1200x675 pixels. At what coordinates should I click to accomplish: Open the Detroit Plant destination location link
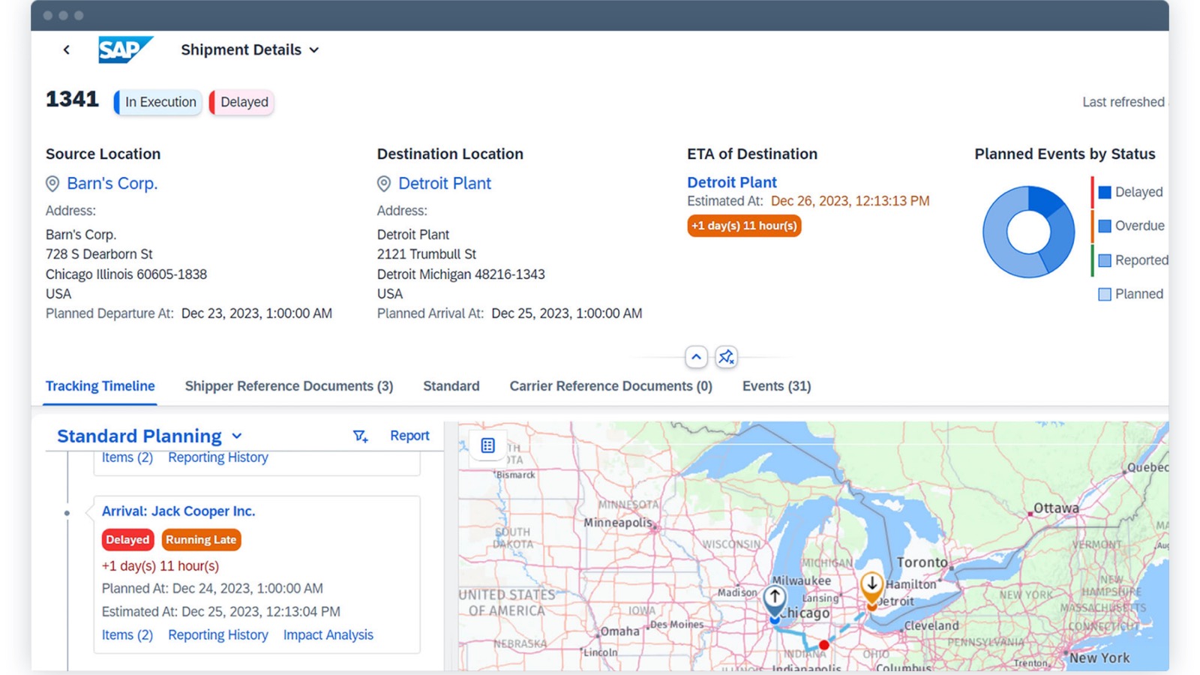point(444,183)
